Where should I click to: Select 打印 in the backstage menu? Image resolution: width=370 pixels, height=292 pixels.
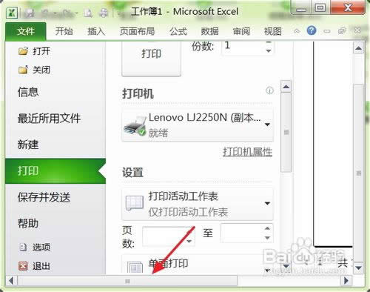pyautogui.click(x=55, y=171)
